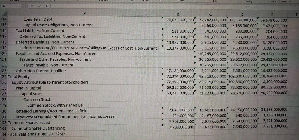Image resolution: width=299 pixels, height=140 pixels.
Task: Select column F header
Action: [x=297, y=14]
